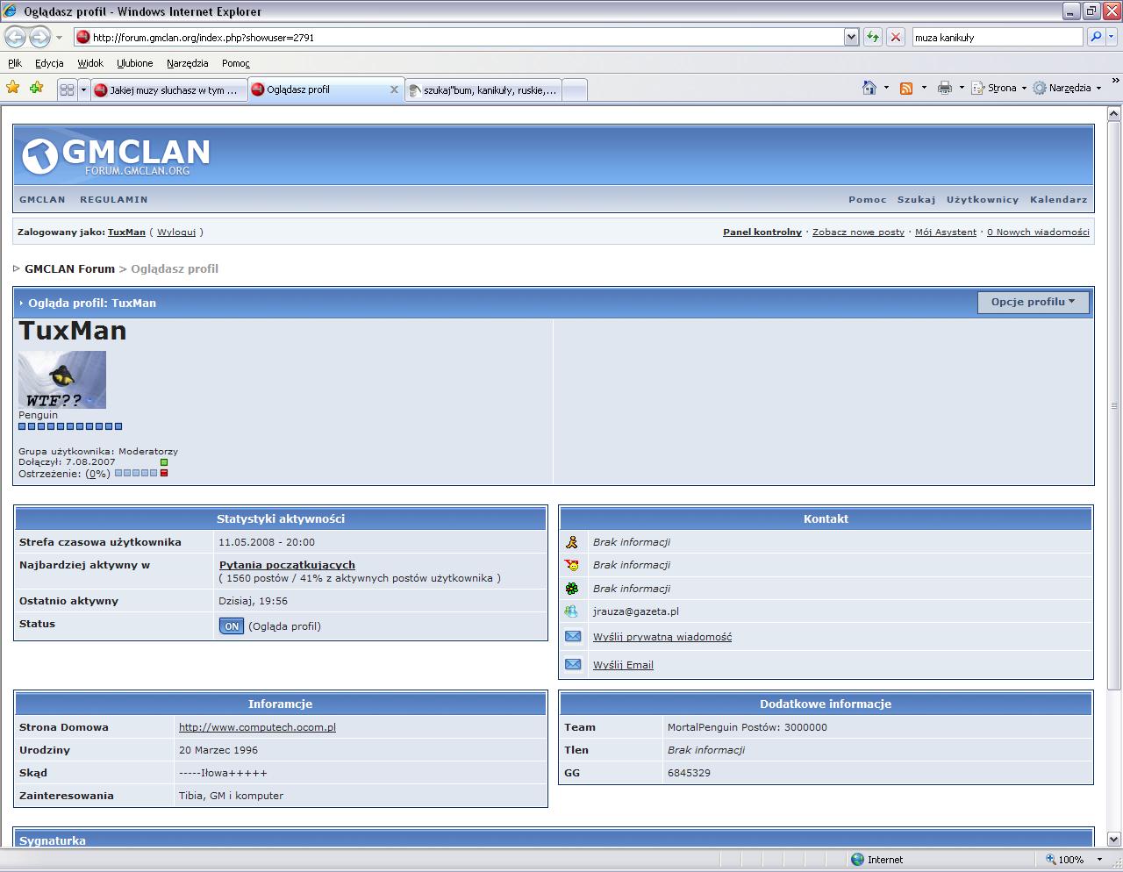This screenshot has height=872, width=1123.
Task: Open the address bar history dropdown
Action: 851,37
